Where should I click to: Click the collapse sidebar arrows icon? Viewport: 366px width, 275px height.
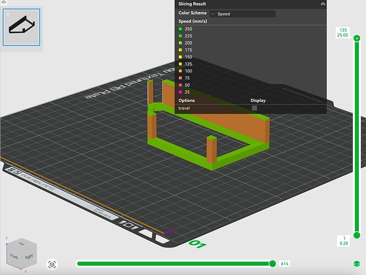3,2
